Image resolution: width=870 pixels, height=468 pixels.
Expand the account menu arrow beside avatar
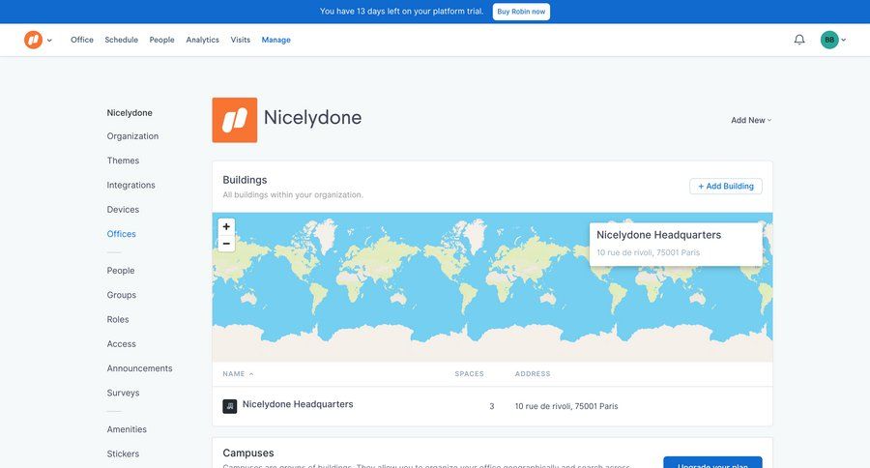[844, 41]
